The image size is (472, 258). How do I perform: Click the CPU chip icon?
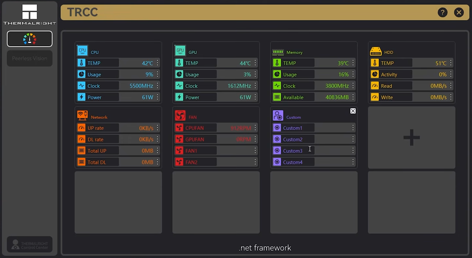[x=82, y=51]
